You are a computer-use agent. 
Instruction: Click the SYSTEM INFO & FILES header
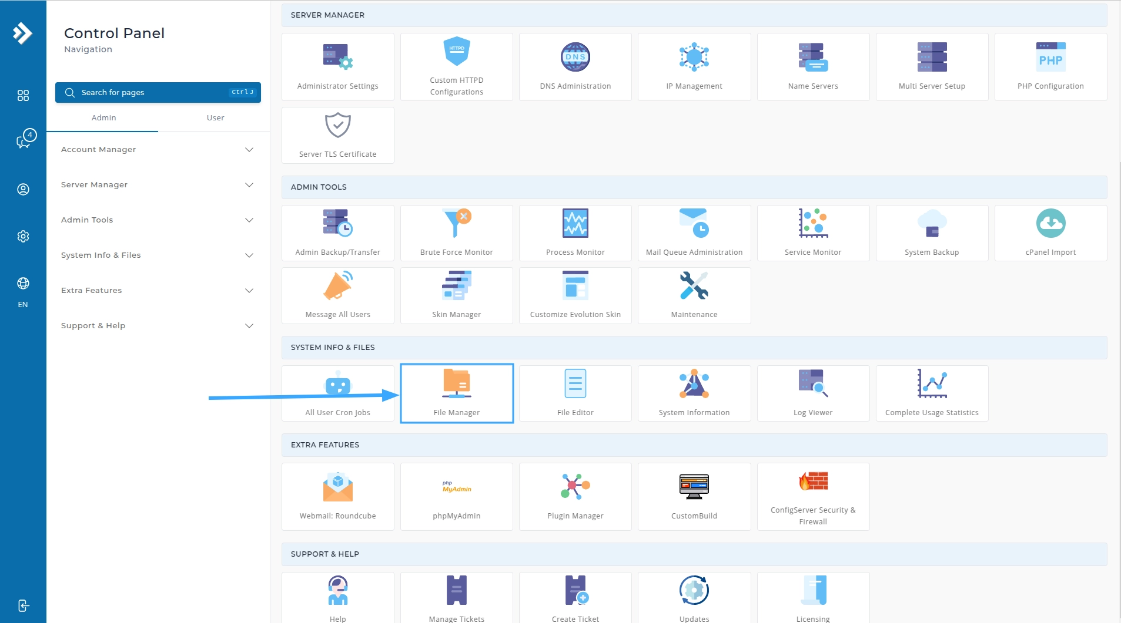click(694, 348)
